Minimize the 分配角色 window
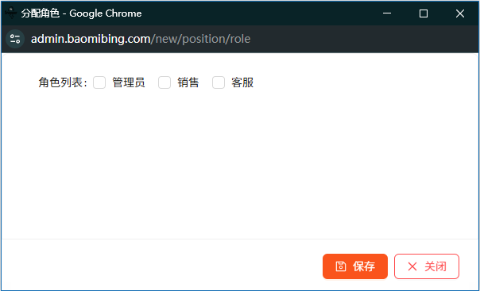Viewport: 480px width, 291px height. click(387, 13)
